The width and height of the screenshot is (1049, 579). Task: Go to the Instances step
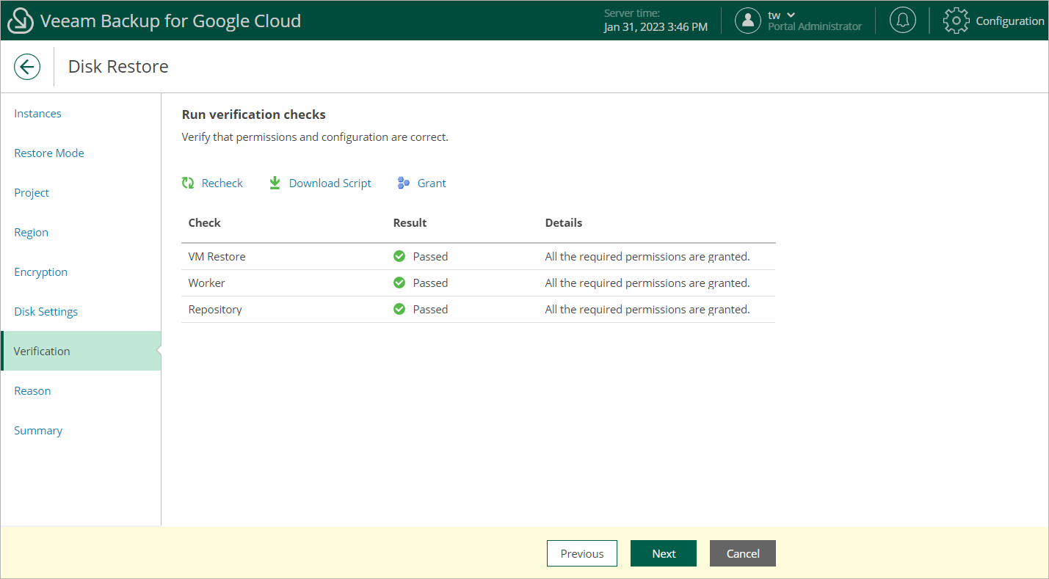click(x=38, y=114)
